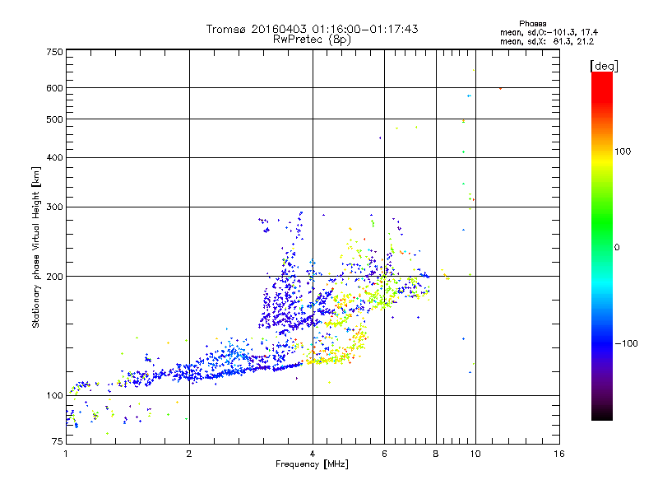Click y-axis tick label '600'

pos(54,88)
